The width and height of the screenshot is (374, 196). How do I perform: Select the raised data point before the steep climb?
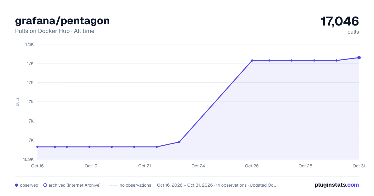tap(179, 142)
